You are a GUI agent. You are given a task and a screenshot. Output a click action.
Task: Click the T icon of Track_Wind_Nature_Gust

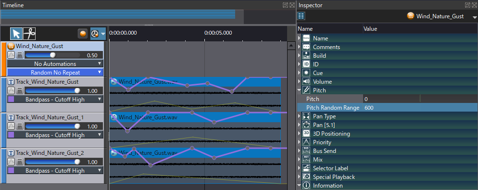pyautogui.click(x=11, y=82)
